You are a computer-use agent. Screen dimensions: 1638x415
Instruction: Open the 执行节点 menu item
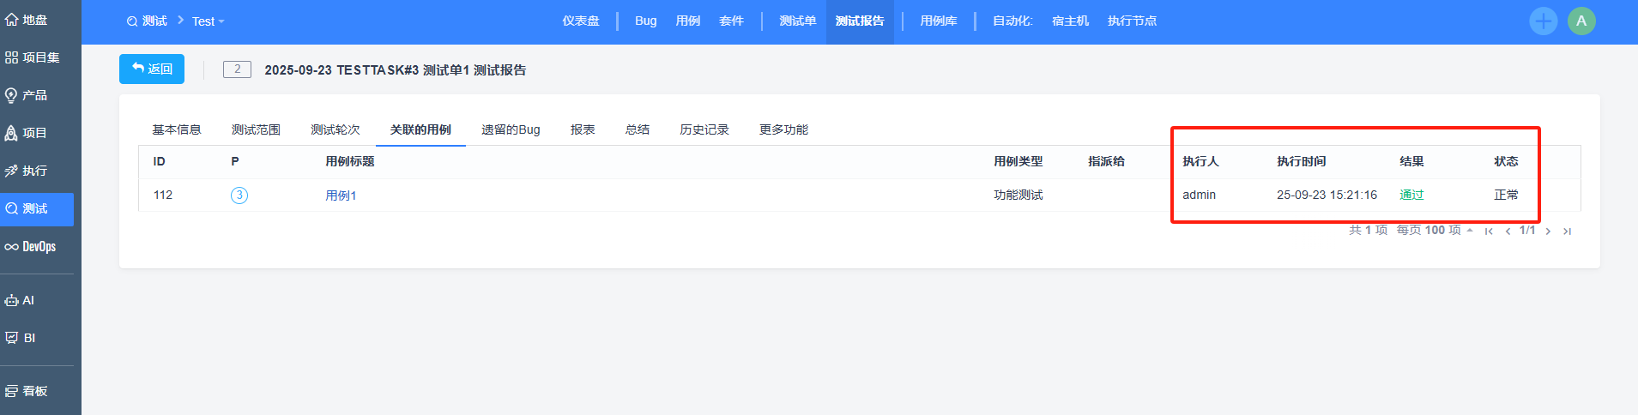point(1132,21)
